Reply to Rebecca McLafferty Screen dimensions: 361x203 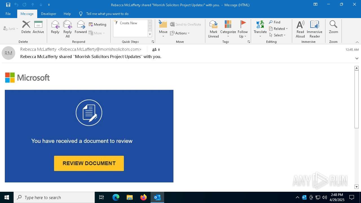(55, 27)
